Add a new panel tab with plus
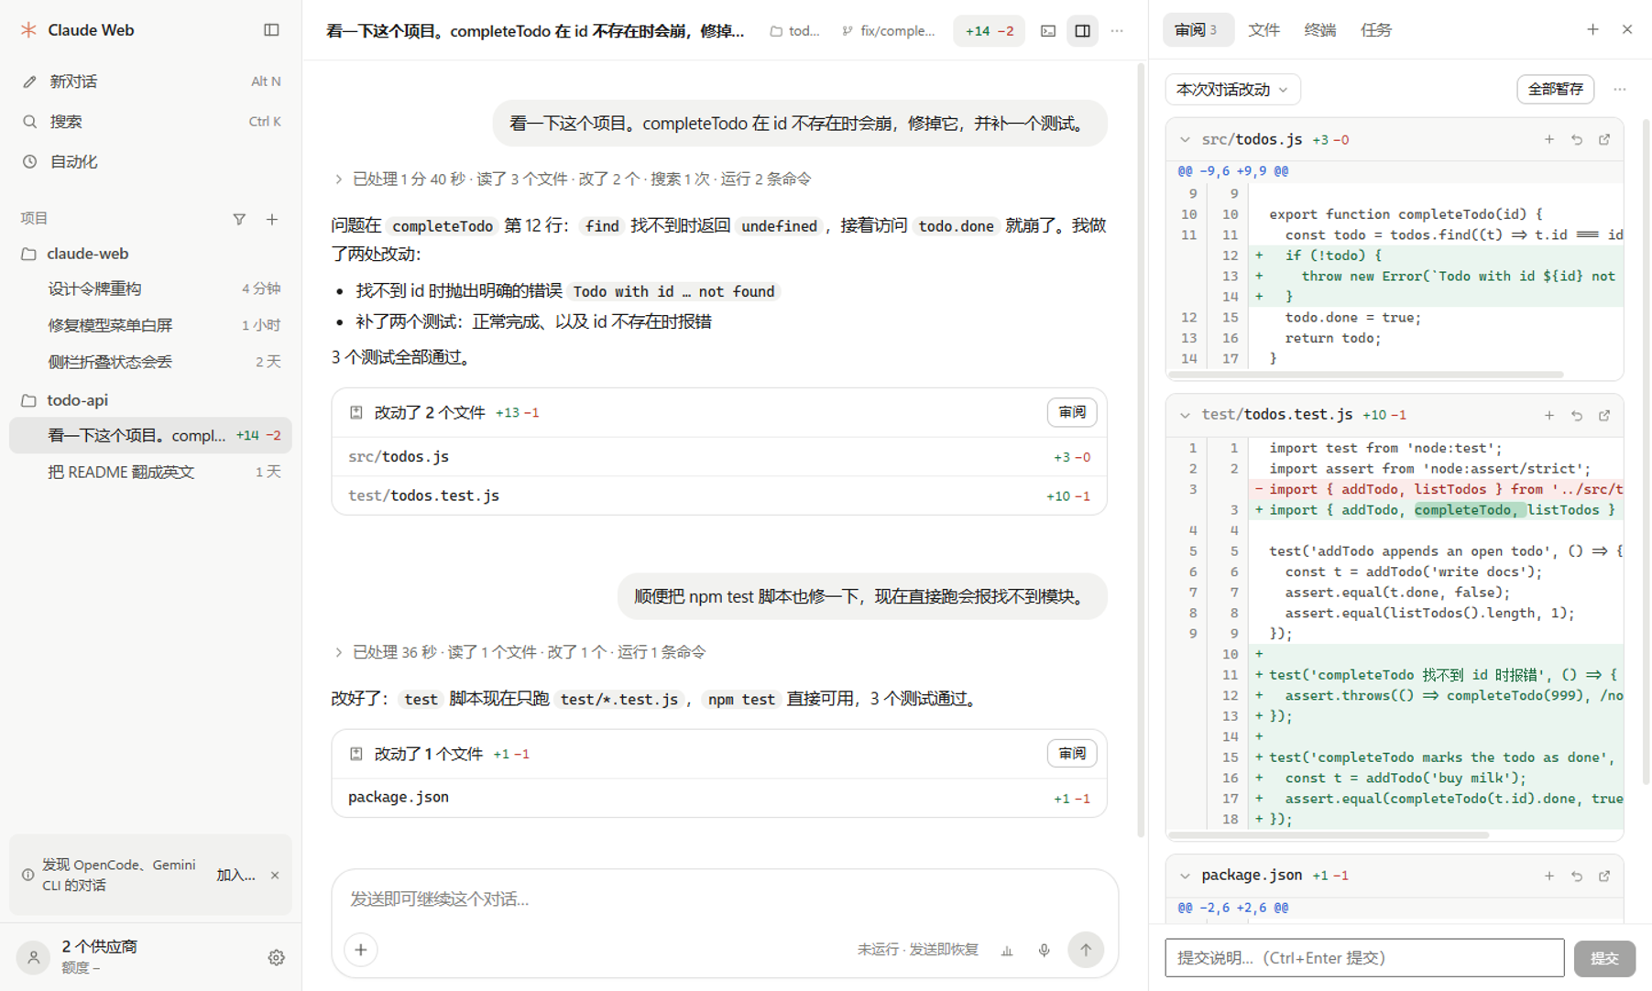The width and height of the screenshot is (1652, 991). coord(1592,30)
